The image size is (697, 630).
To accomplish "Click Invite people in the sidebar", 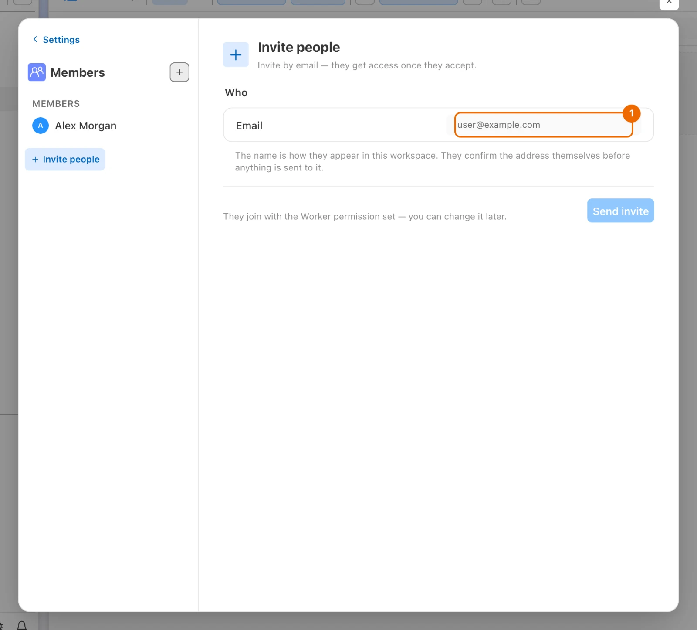I will pos(65,160).
